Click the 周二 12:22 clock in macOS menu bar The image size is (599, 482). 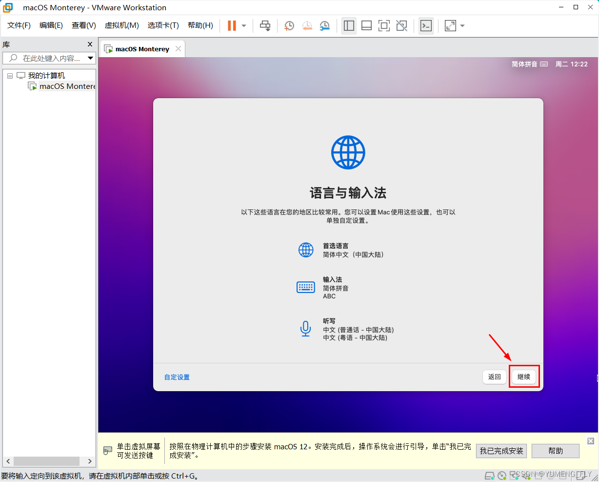point(571,64)
